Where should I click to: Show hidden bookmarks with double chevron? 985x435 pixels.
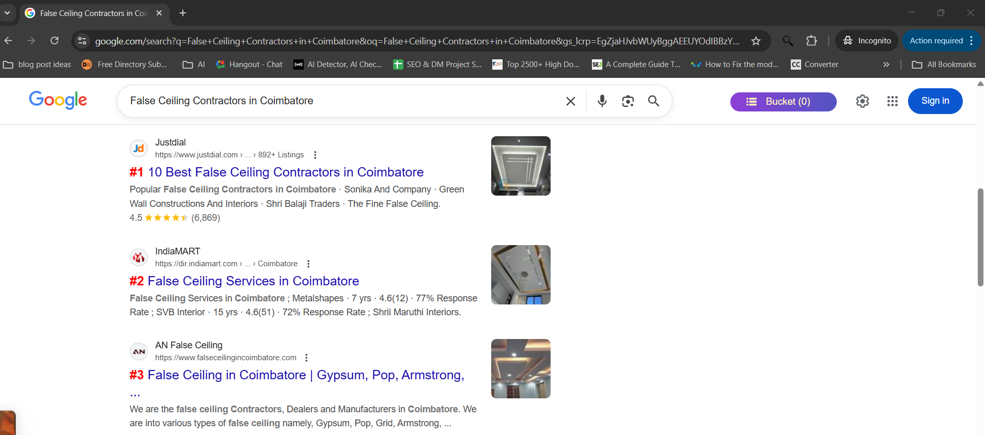[x=886, y=65]
